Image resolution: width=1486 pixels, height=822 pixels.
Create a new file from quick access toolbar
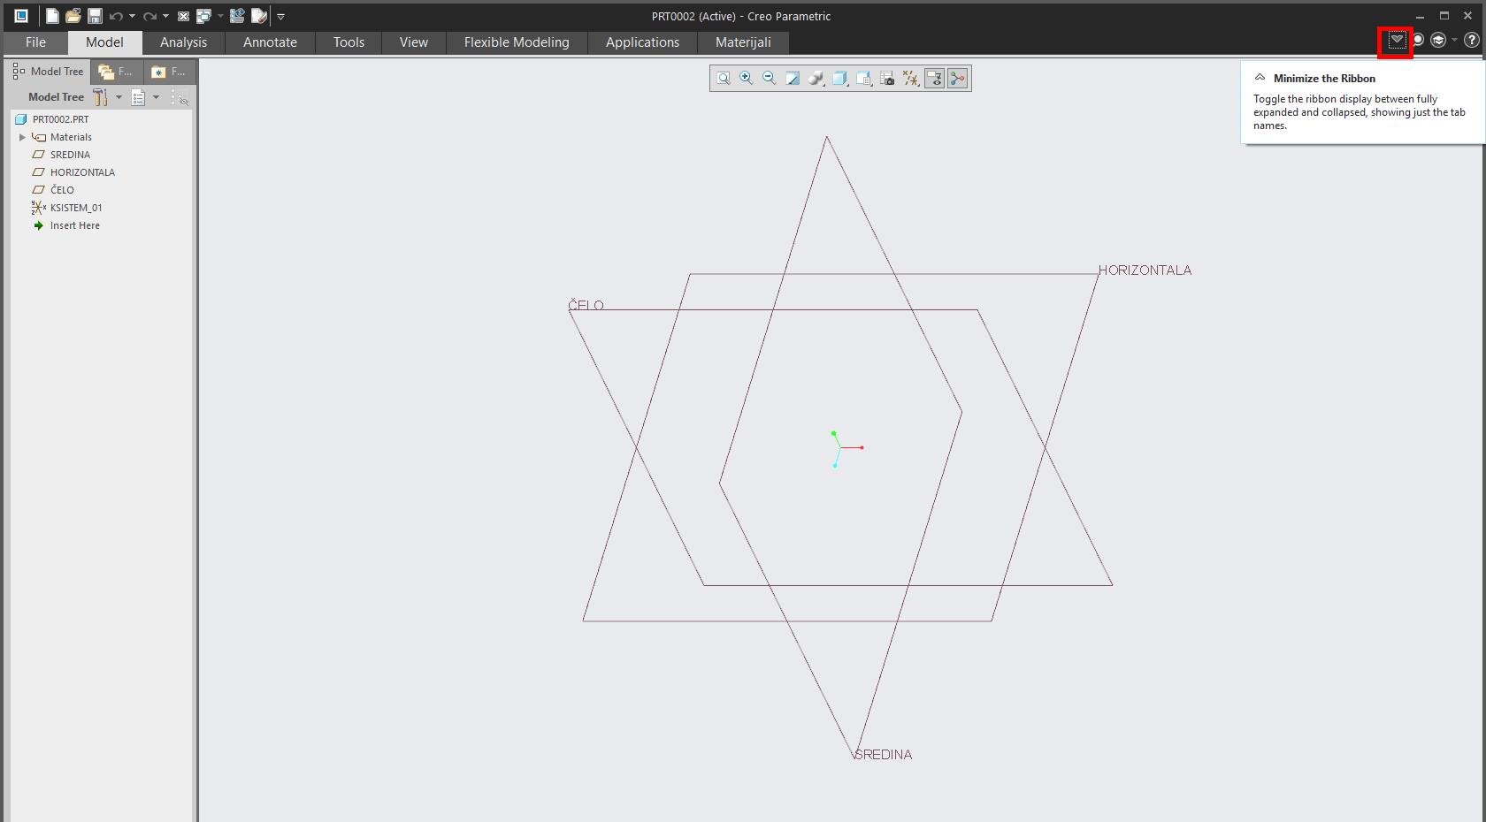click(x=52, y=16)
